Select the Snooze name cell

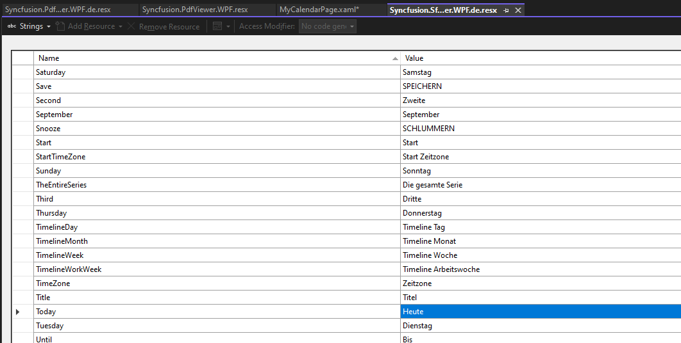click(217, 129)
